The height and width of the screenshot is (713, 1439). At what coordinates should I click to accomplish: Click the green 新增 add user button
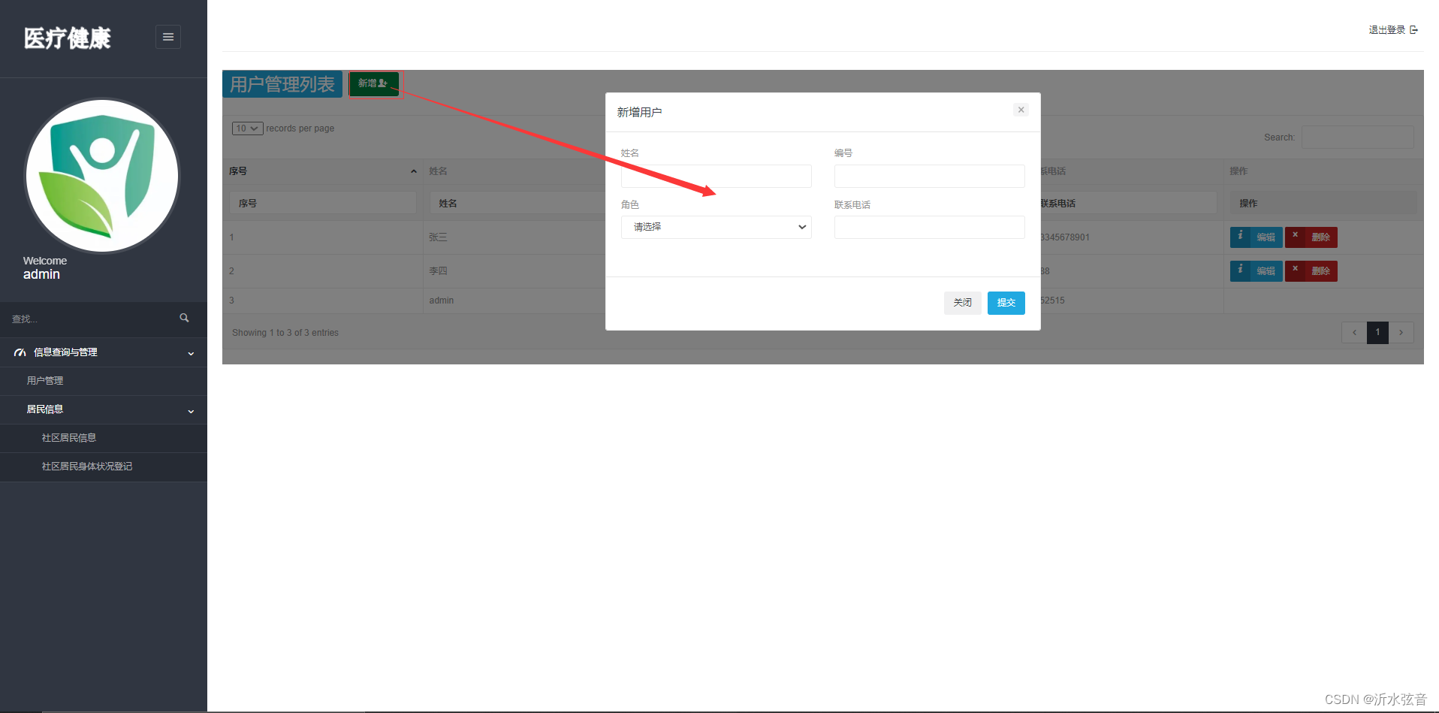click(373, 83)
